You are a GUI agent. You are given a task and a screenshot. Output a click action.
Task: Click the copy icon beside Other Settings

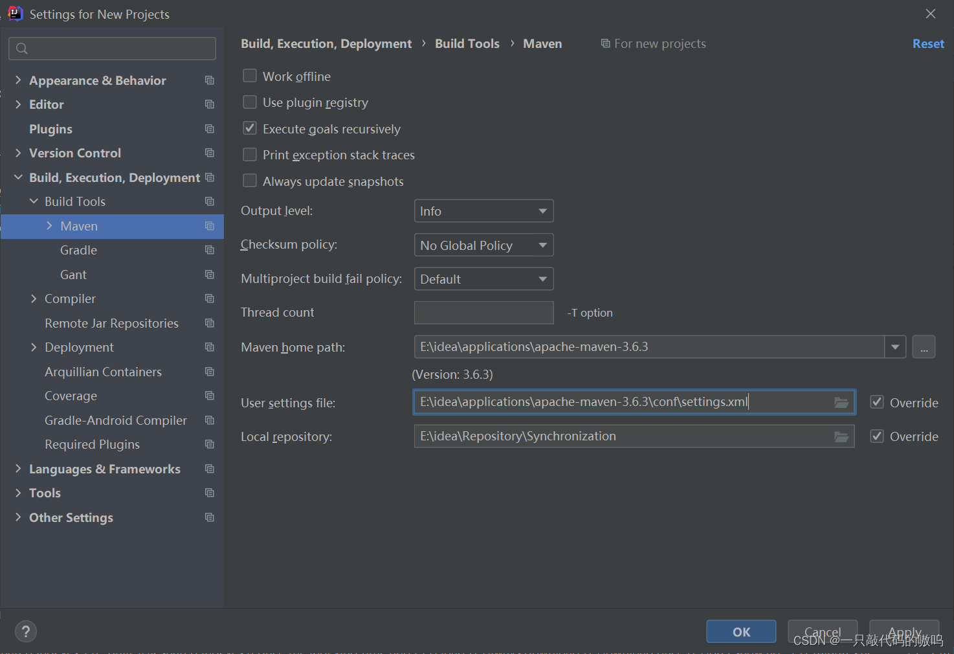(x=210, y=517)
